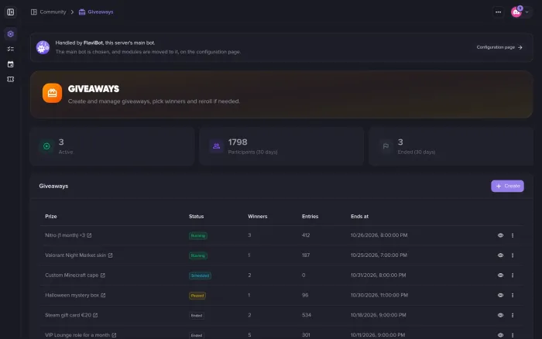Click the FlaviBot avatar icon
The width and height of the screenshot is (542, 339).
pos(43,47)
